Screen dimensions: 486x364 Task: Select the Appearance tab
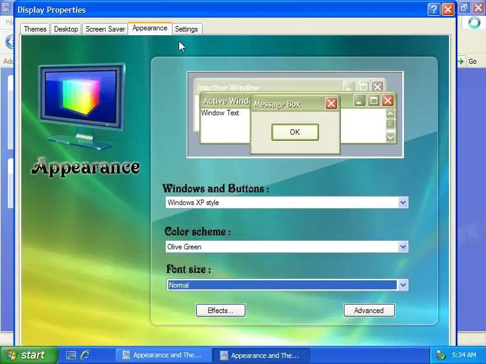pyautogui.click(x=149, y=28)
